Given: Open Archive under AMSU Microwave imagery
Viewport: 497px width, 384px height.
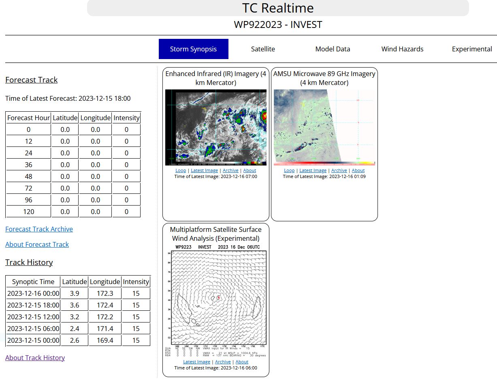Looking at the screenshot, I should tap(339, 170).
